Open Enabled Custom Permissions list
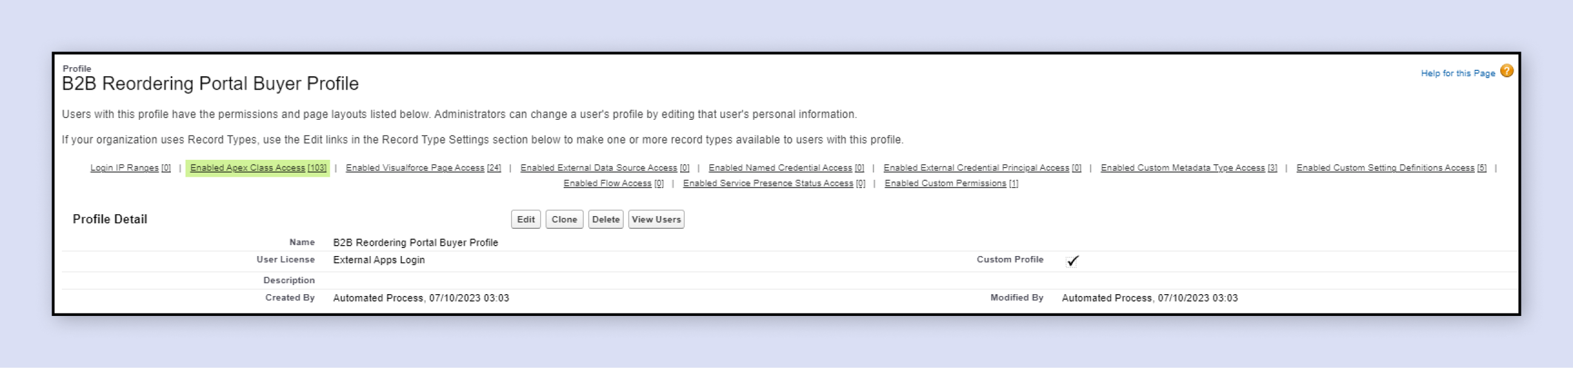The image size is (1573, 368). click(950, 183)
